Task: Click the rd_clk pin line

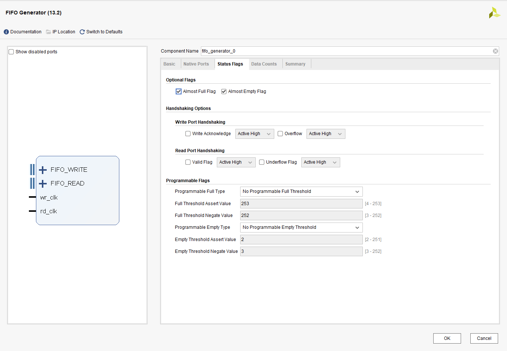Action: (x=33, y=211)
